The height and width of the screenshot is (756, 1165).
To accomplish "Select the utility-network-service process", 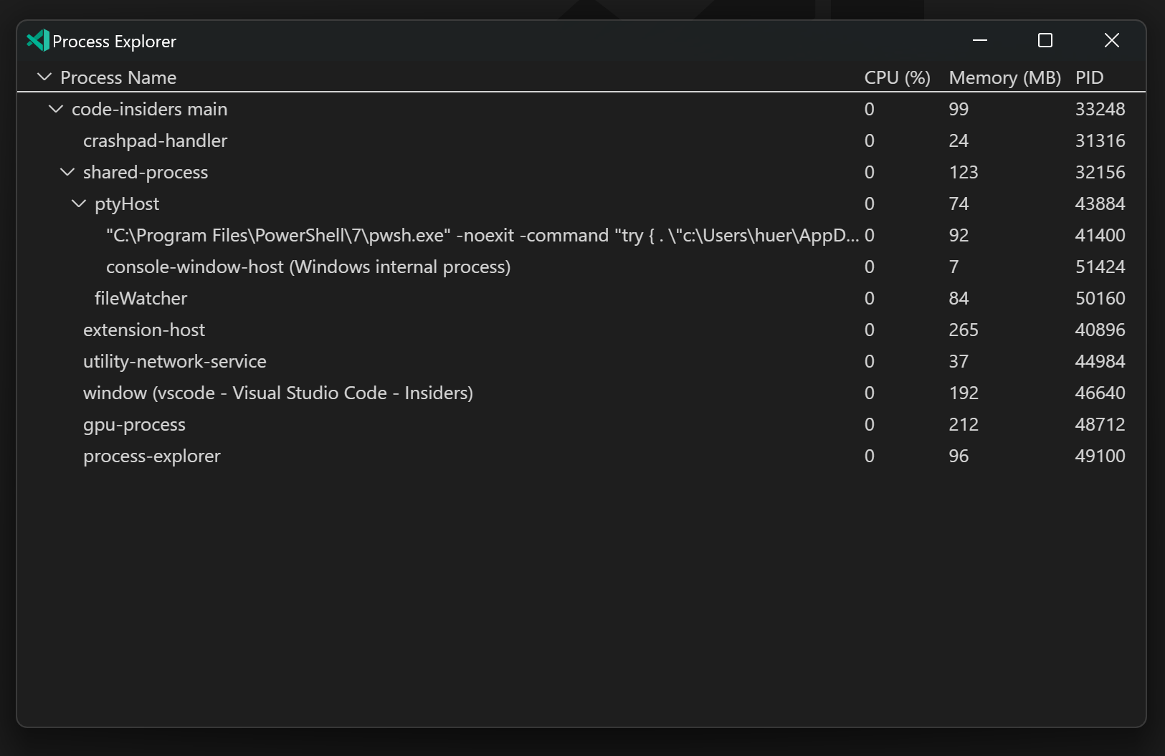I will pos(174,361).
